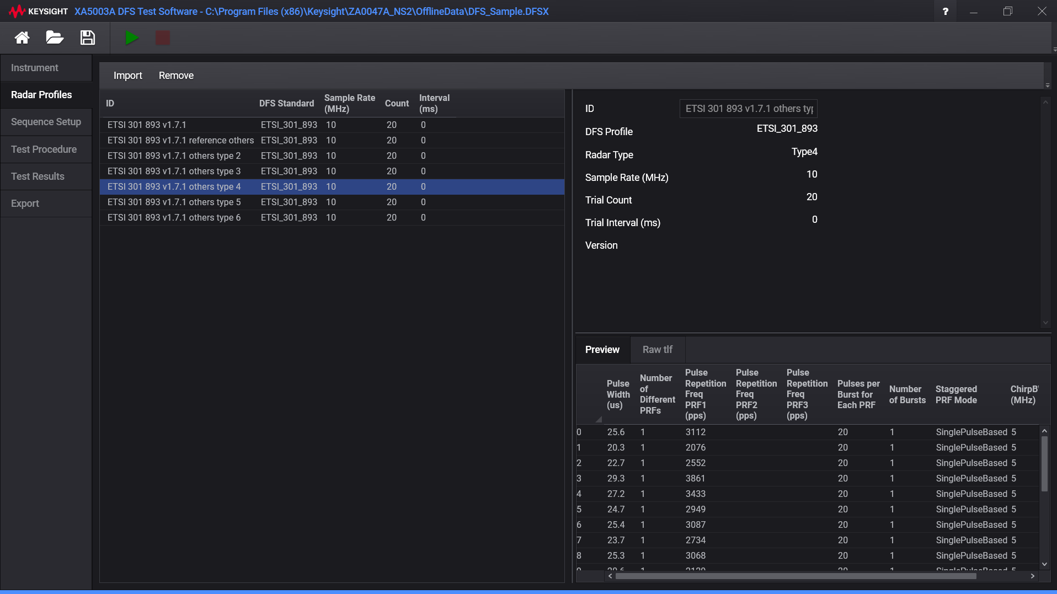This screenshot has width=1057, height=594.
Task: Switch to the Raw tlf tab
Action: pos(657,350)
